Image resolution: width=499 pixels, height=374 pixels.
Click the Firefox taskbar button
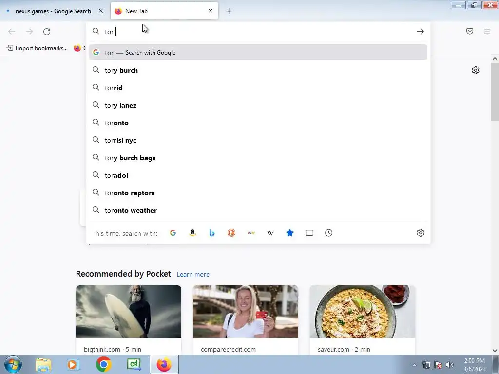164,364
